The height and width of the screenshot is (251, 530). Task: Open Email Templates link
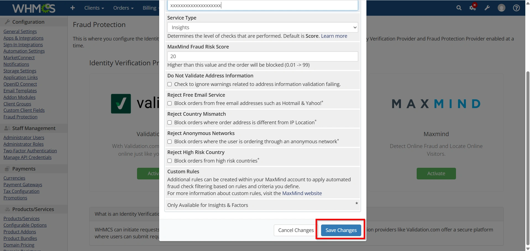[x=20, y=91]
